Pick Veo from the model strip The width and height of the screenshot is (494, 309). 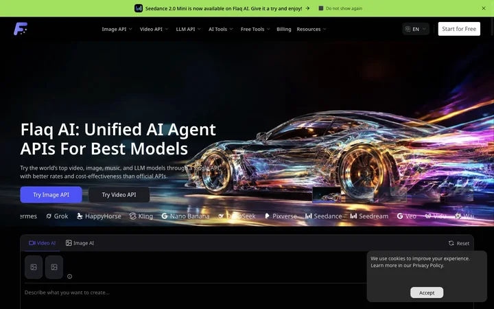point(406,216)
